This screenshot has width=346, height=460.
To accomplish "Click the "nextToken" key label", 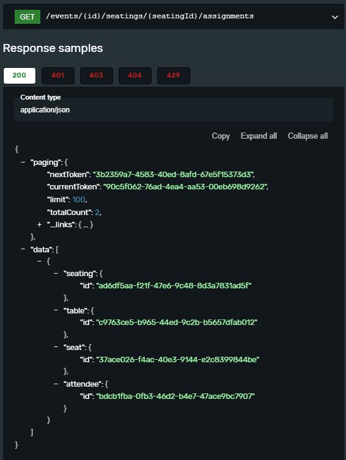I will (x=68, y=175).
